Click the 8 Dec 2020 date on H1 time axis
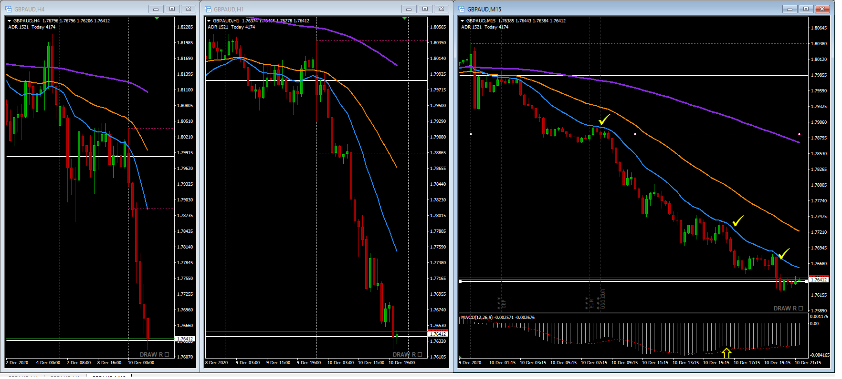Viewport: 842px width, 379px height. click(x=217, y=363)
